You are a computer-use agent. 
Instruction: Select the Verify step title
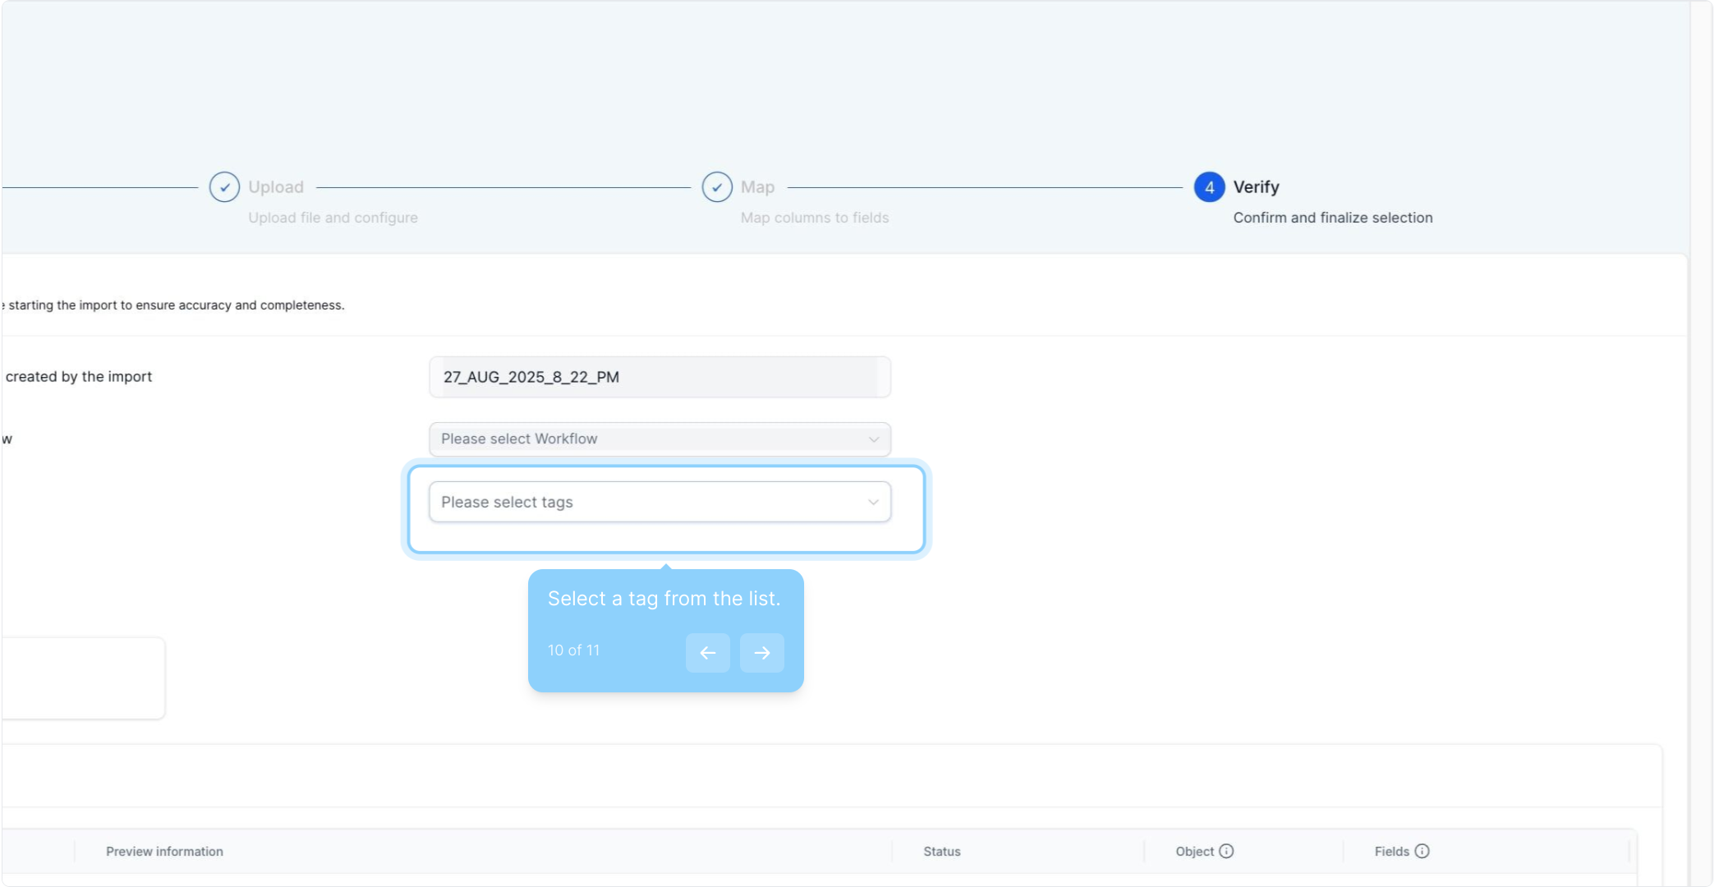pyautogui.click(x=1256, y=187)
